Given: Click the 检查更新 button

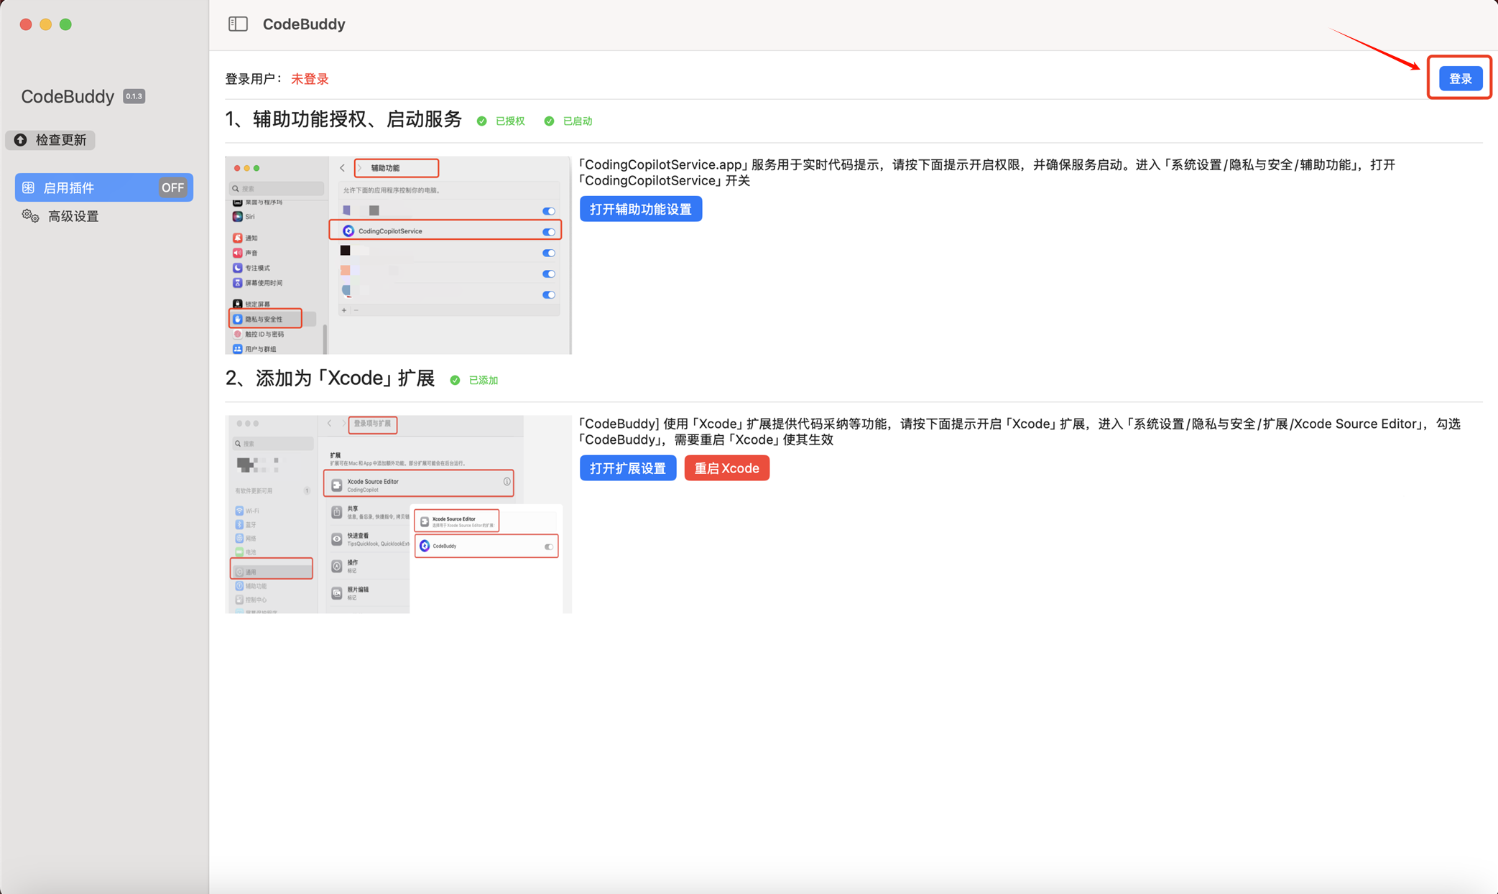Looking at the screenshot, I should pos(51,140).
